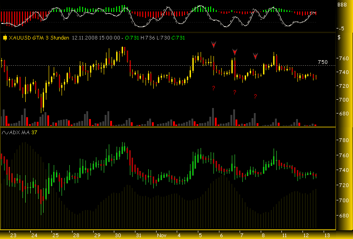Select the Nov month label on the time axis
The image size is (353, 239).
coord(161,235)
